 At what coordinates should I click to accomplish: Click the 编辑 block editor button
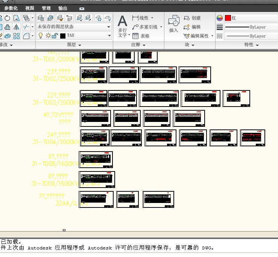(192, 27)
